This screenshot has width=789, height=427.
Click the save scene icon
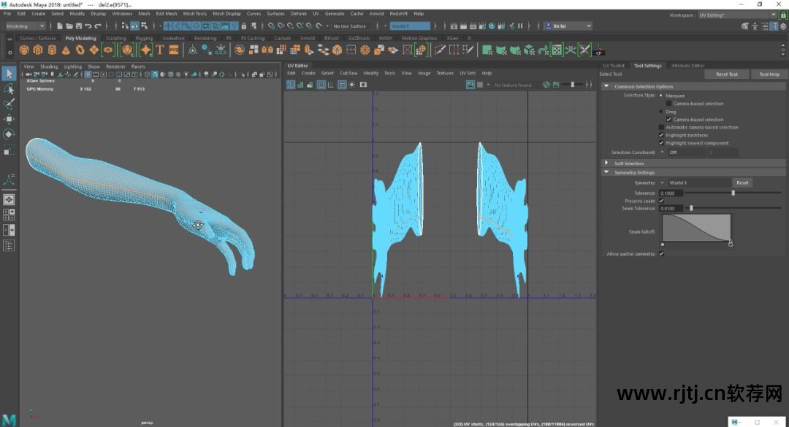(x=77, y=26)
